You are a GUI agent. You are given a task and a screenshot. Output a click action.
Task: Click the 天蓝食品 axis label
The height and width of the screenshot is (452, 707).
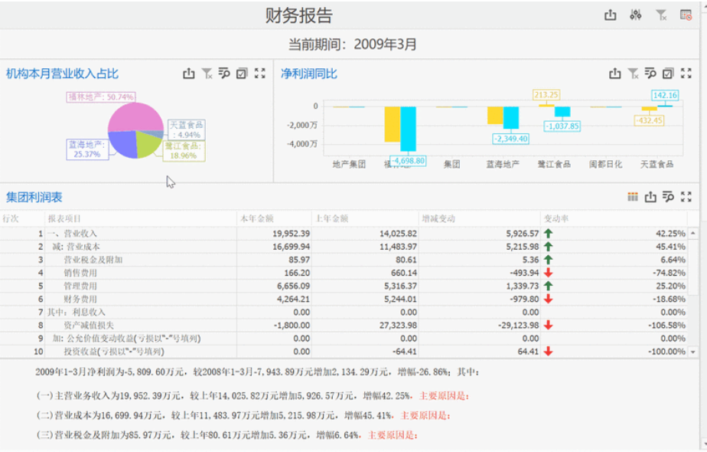tap(657, 165)
